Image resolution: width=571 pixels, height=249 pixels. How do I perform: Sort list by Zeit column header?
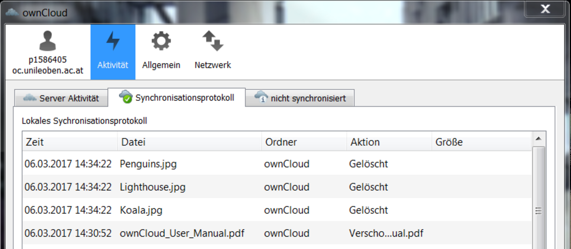(x=70, y=142)
